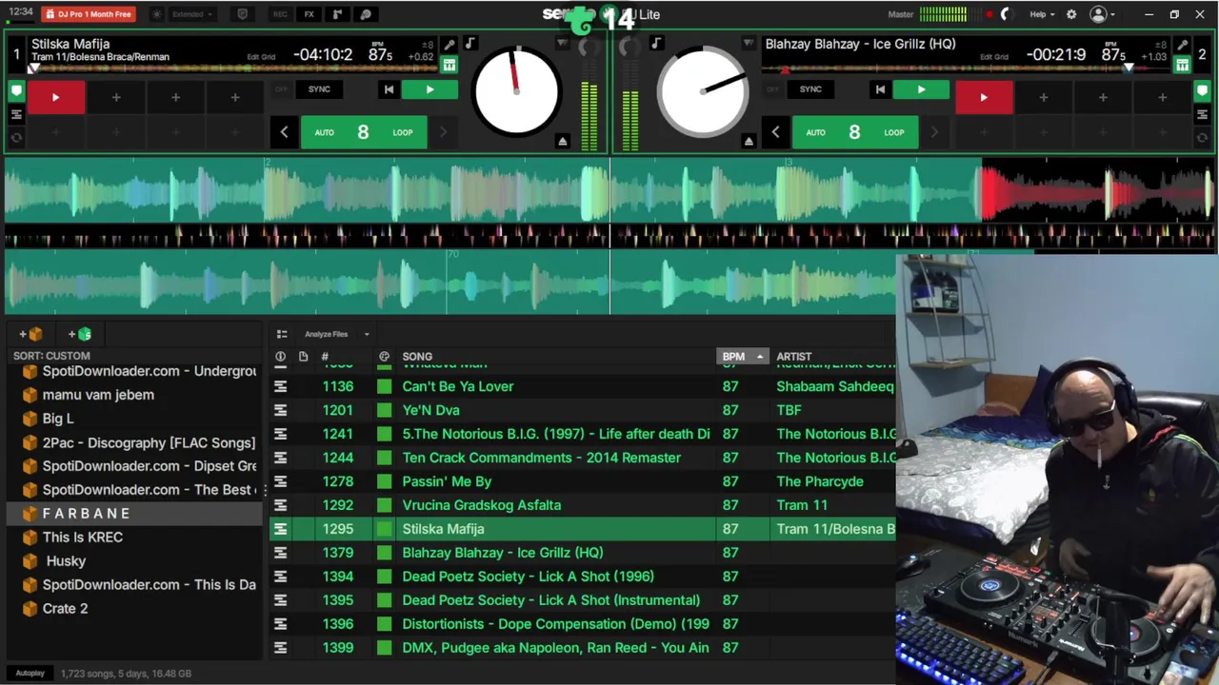The image size is (1219, 685).
Task: Select the cue points tab on deck 1
Action: 16,91
